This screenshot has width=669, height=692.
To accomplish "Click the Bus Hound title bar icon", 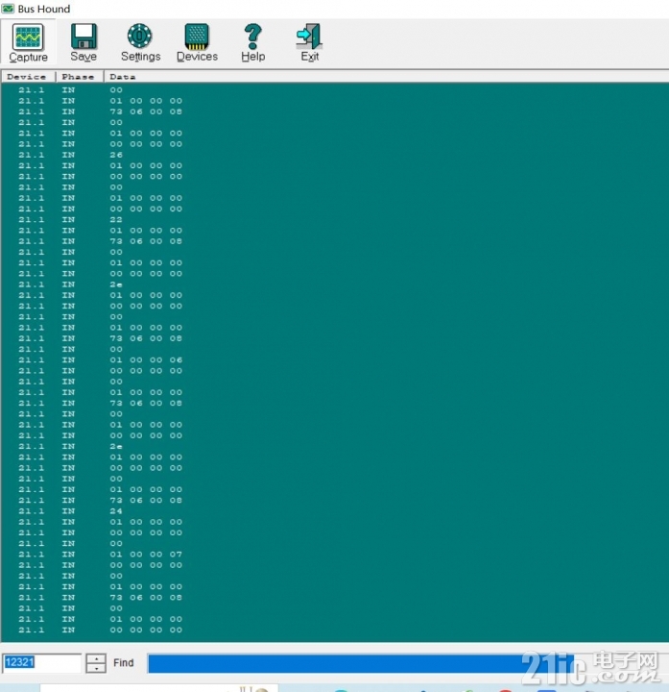I will pyautogui.click(x=8, y=9).
